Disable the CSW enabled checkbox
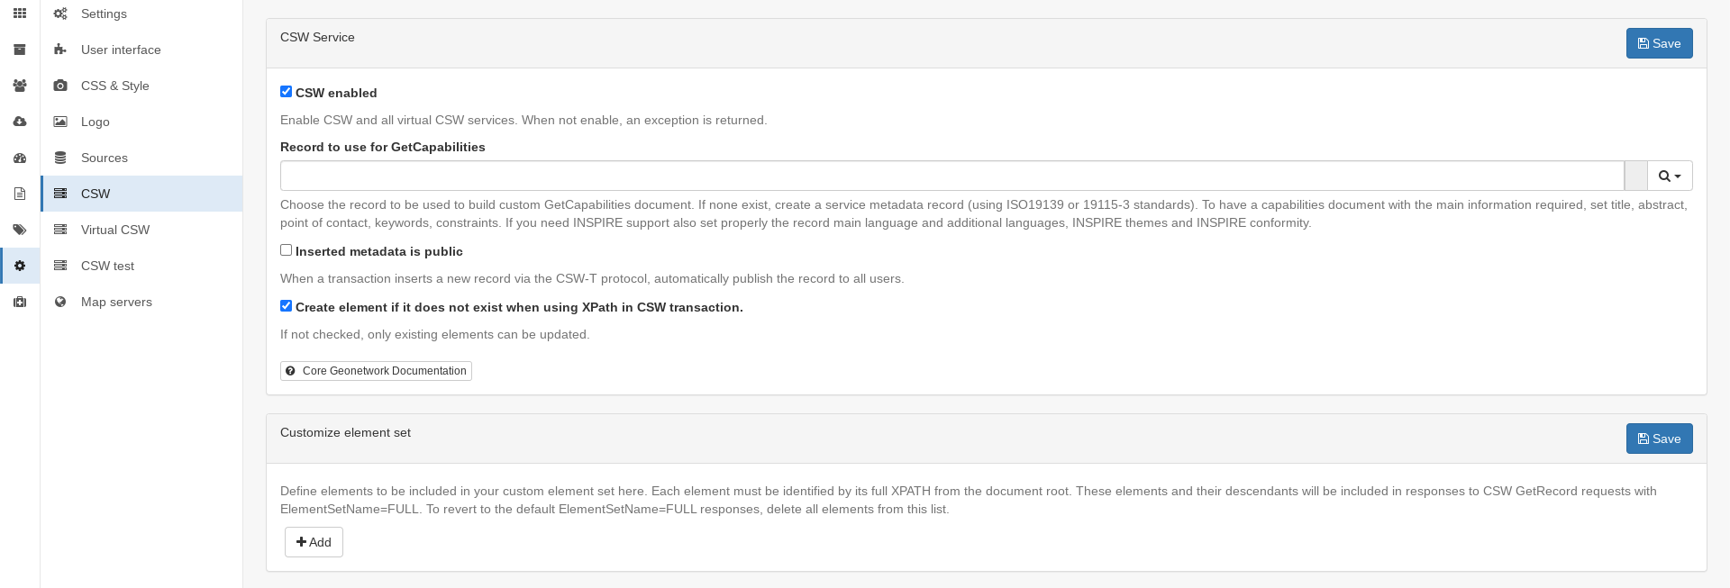 (286, 92)
